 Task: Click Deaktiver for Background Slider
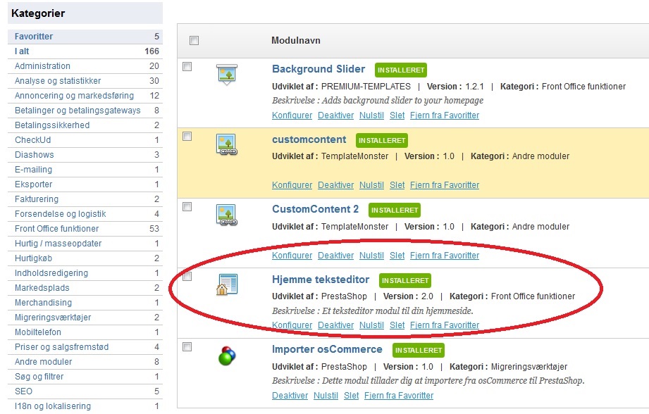(x=335, y=115)
